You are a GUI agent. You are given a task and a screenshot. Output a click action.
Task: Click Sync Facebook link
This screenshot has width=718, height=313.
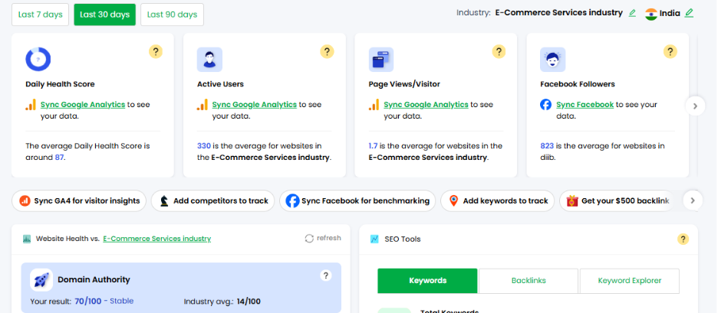click(585, 105)
